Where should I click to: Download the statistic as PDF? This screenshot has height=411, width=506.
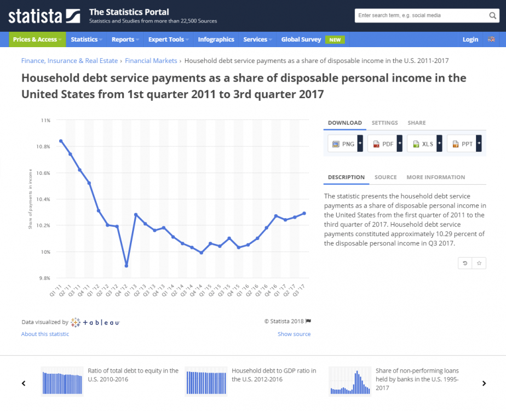(382, 144)
